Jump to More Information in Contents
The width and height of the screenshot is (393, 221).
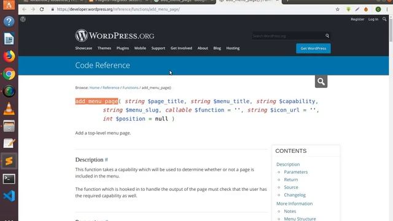(295, 203)
